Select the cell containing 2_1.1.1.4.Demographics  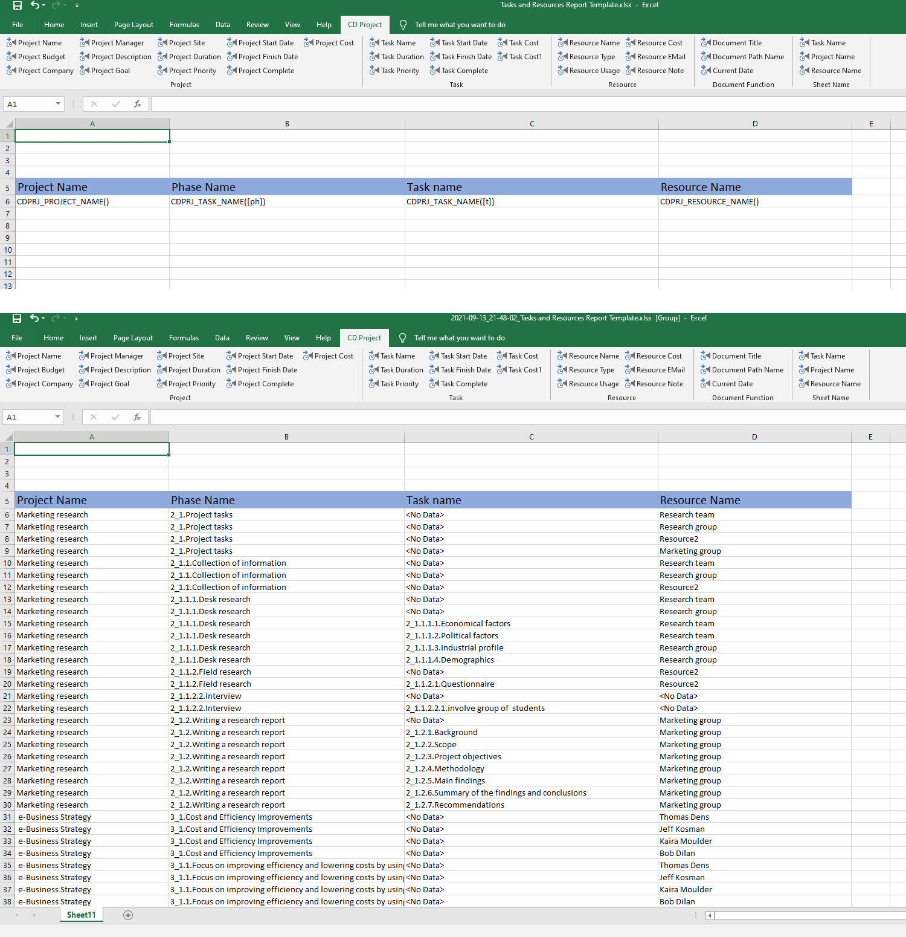[450, 660]
